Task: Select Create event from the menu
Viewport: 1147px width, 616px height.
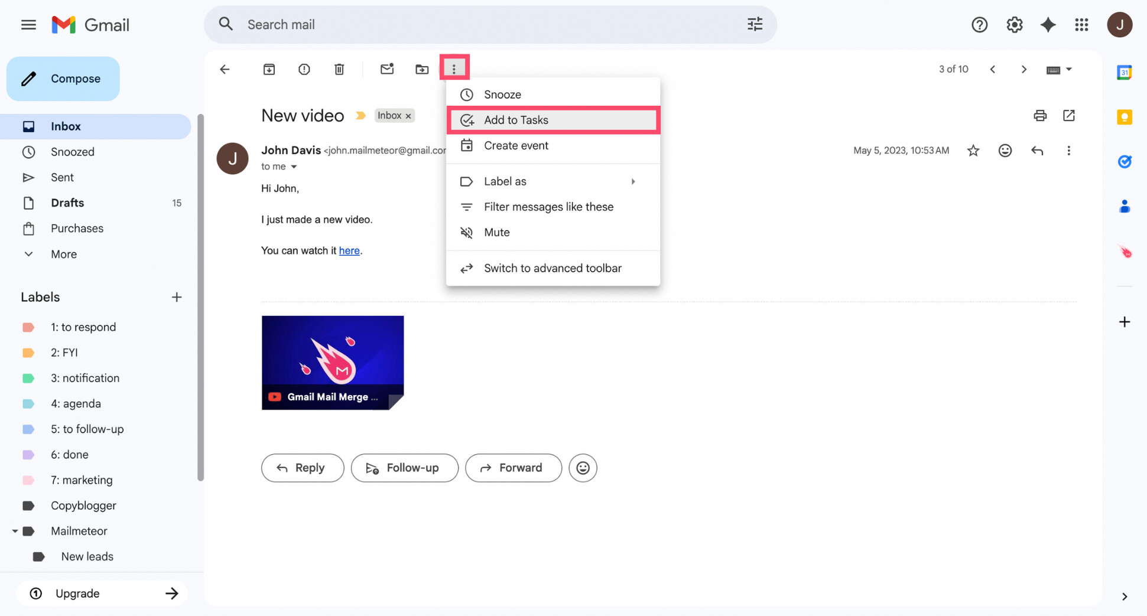Action: click(x=516, y=145)
